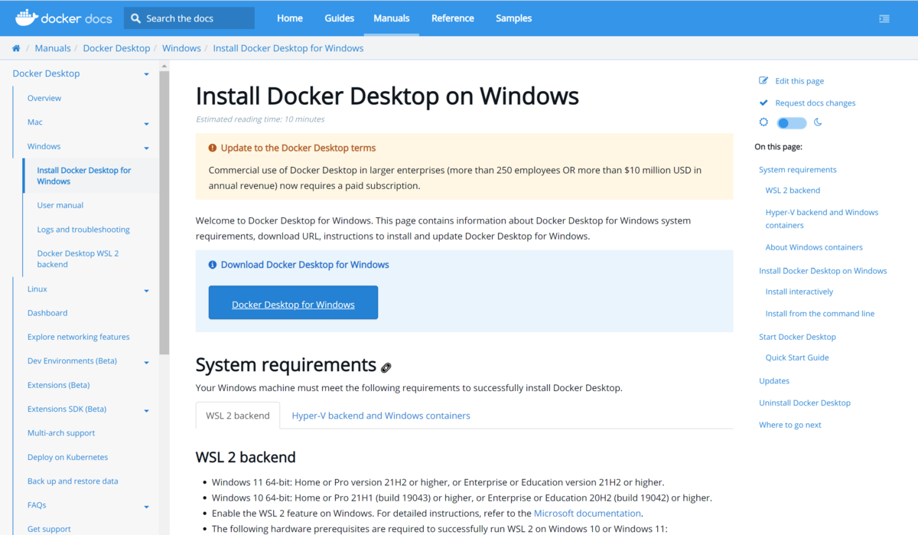Open the Guides navigation item
The image size is (918, 535).
339,18
